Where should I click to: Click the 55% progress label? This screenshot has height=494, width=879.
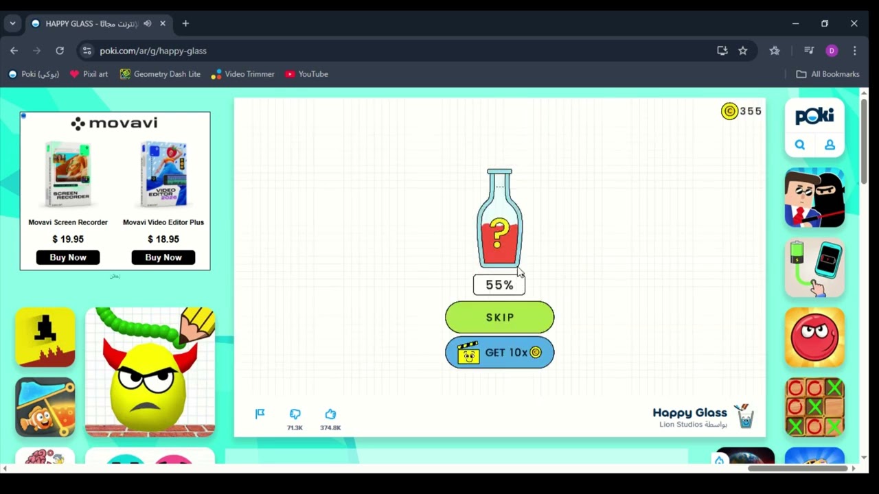pyautogui.click(x=499, y=285)
